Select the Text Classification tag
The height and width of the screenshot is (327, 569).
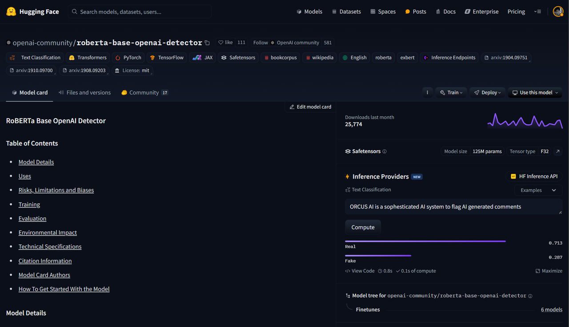[x=35, y=58]
